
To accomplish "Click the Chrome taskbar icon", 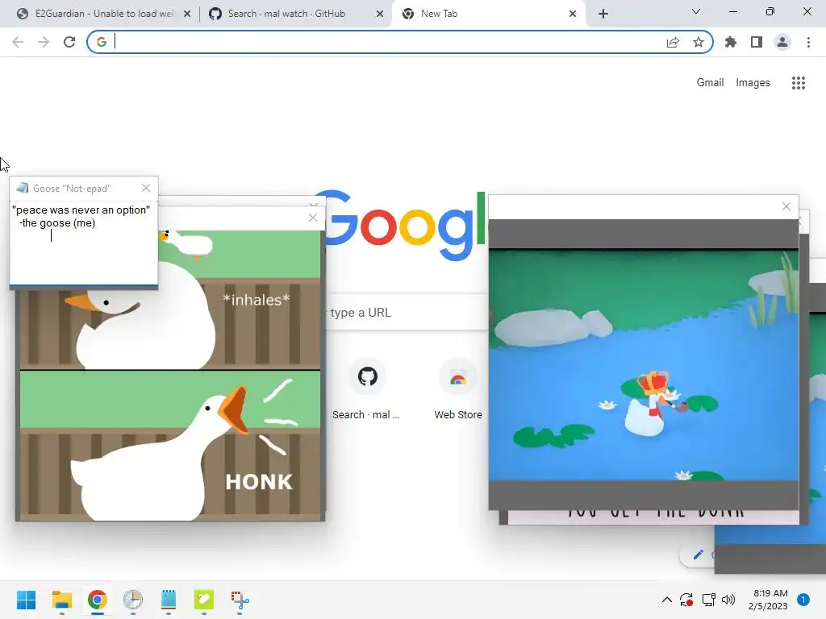I will 98,600.
